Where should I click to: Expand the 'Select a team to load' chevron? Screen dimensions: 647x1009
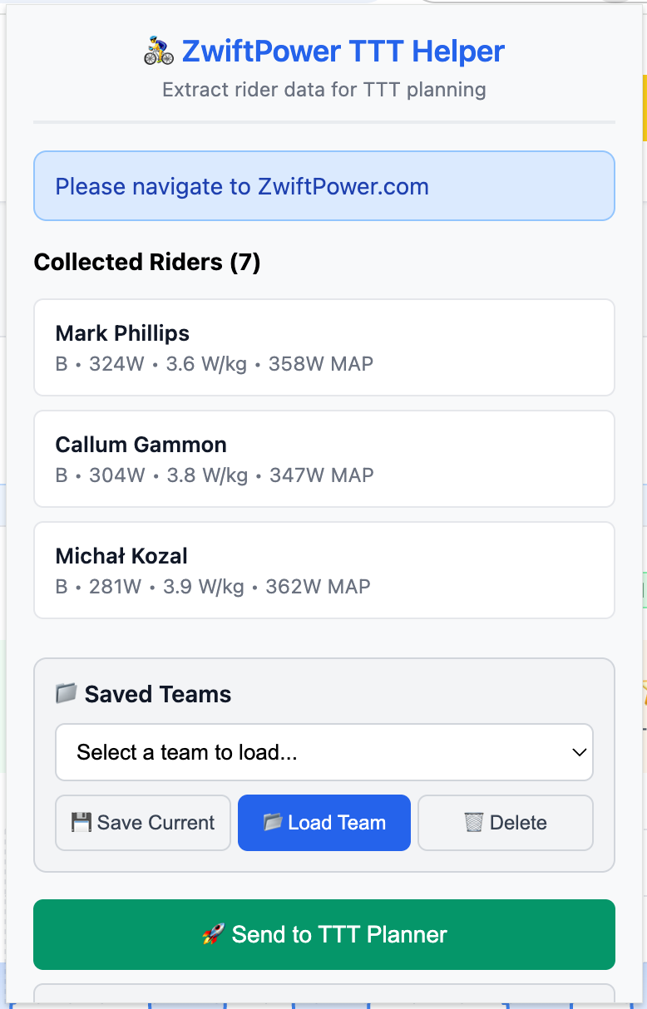pos(580,752)
